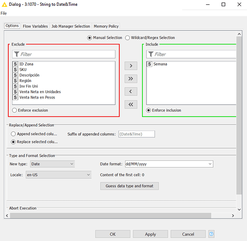This screenshot has width=247, height=241.
Task: Click Guess data type and format
Action: coord(130,186)
